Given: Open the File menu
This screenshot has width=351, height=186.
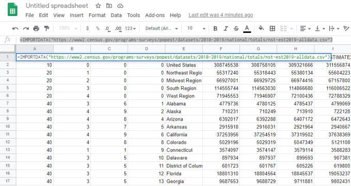Looking at the screenshot, I should [29, 15].
